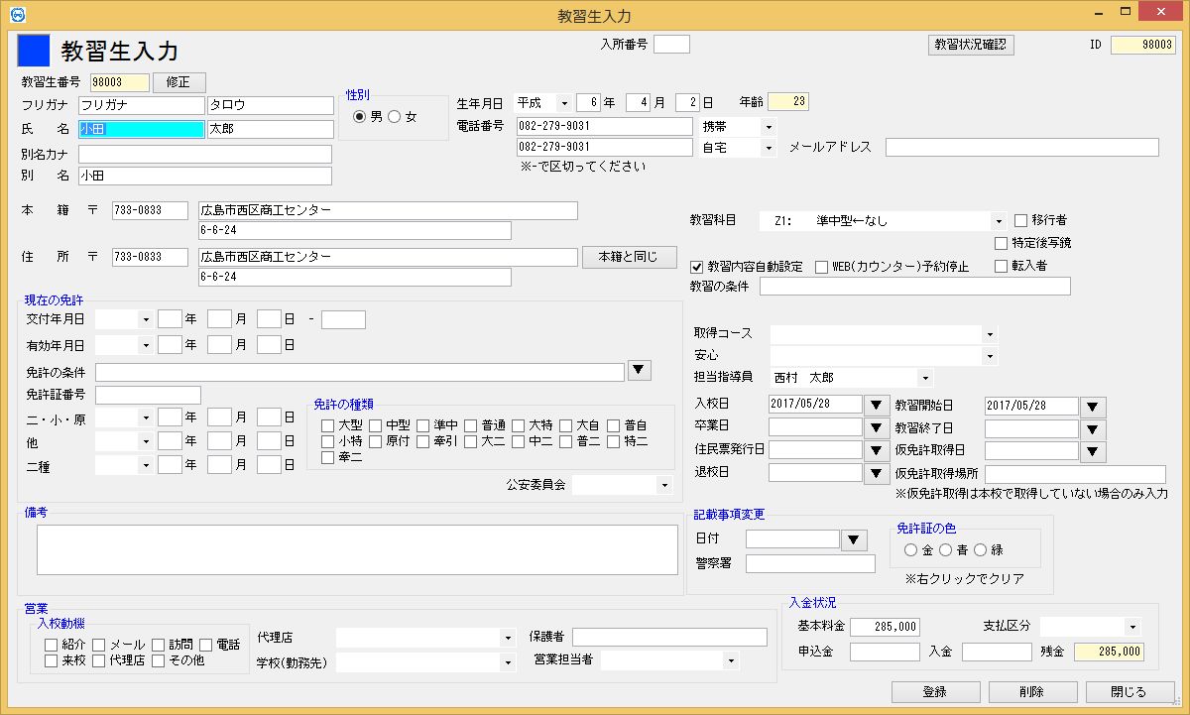The width and height of the screenshot is (1190, 715).
Task: Click the 閉じる button
Action: tap(1129, 692)
